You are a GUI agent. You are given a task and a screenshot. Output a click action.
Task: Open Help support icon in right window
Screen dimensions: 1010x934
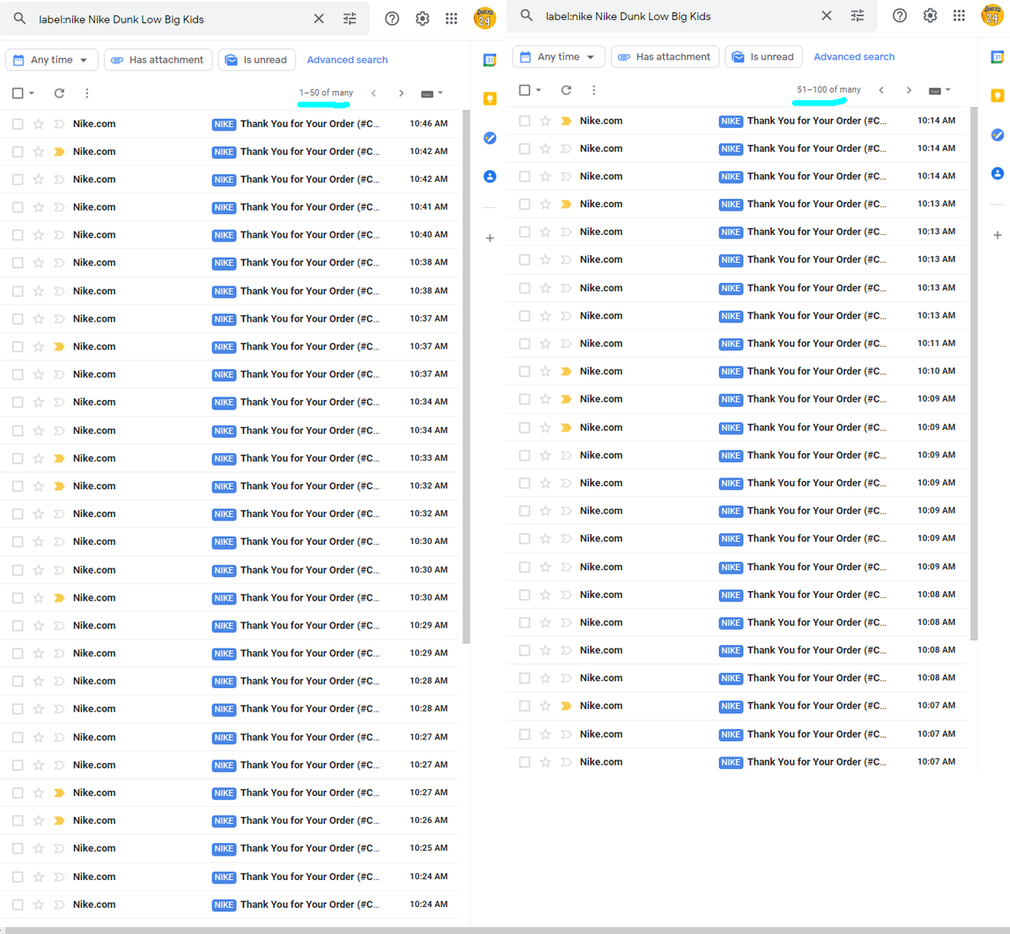tap(900, 15)
